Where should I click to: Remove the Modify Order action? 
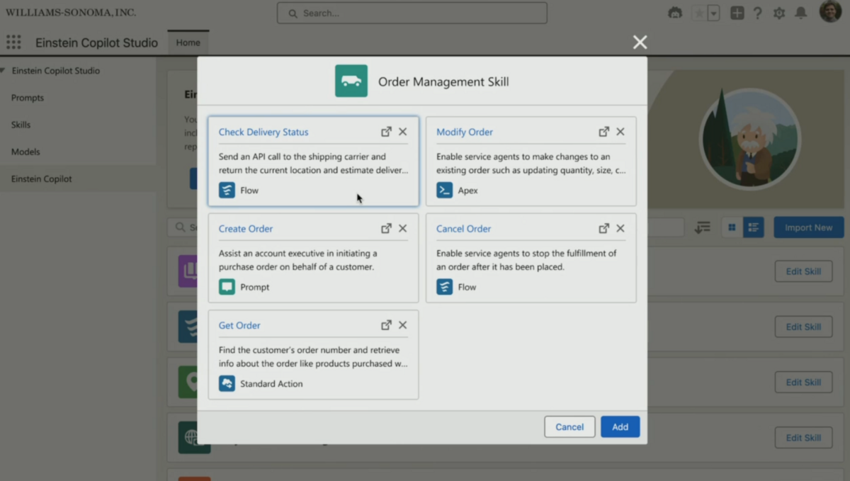point(620,132)
